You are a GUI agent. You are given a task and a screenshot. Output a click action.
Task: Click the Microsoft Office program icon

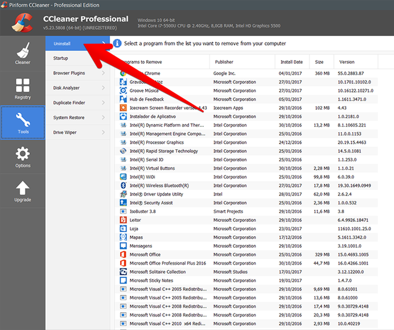click(x=123, y=255)
